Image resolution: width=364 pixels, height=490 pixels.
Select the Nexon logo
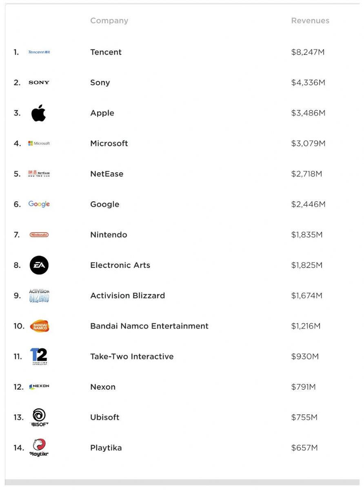point(39,387)
